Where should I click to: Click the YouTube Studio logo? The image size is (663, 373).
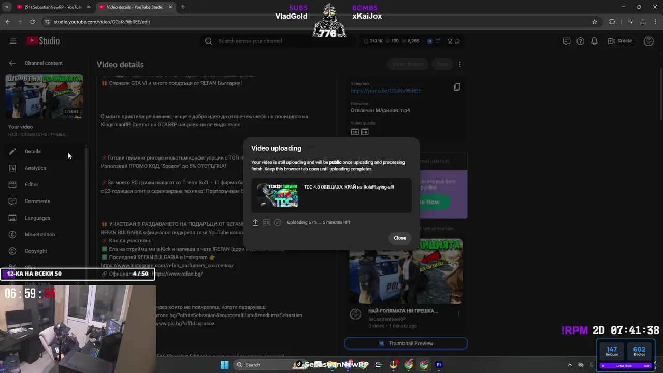(x=43, y=41)
